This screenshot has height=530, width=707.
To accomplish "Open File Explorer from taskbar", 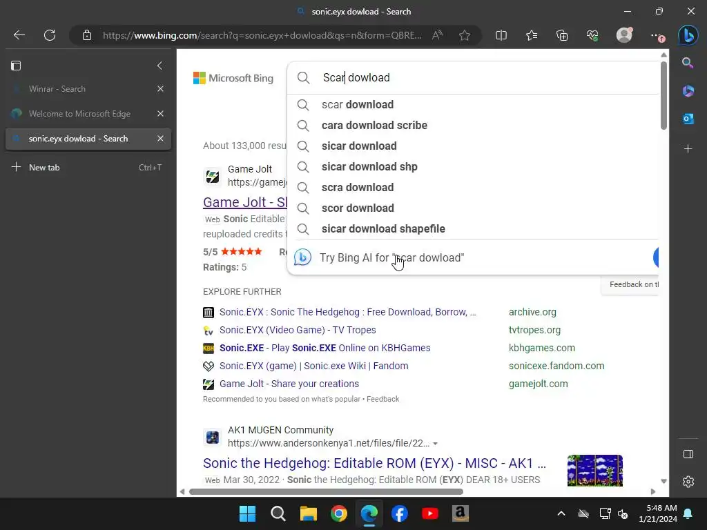I will [x=309, y=513].
